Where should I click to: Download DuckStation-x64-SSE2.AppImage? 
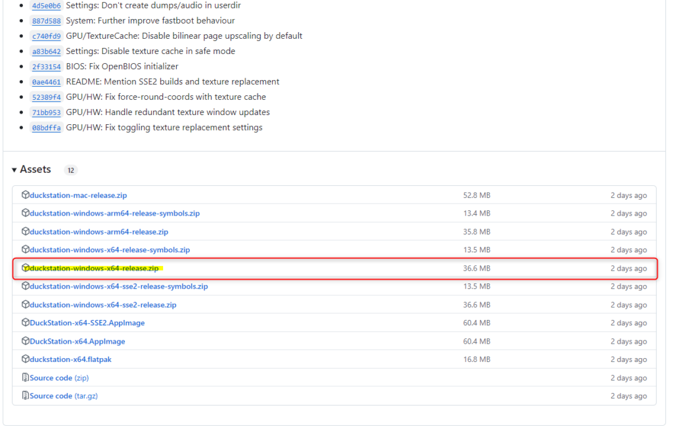[x=87, y=323]
